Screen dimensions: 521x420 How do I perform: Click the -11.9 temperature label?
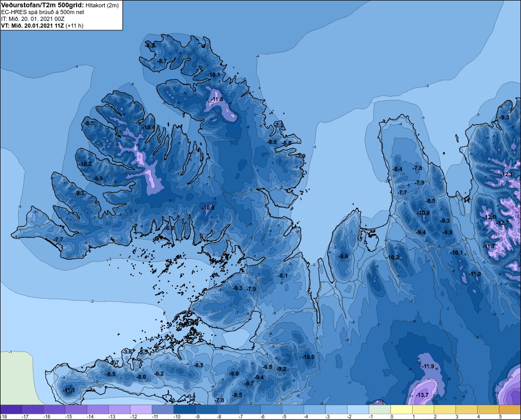428,366
